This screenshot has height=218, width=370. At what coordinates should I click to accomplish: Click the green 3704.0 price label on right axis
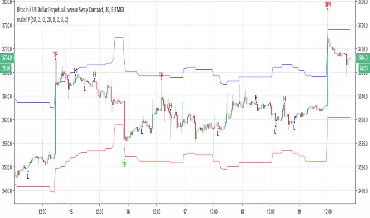(x=363, y=57)
